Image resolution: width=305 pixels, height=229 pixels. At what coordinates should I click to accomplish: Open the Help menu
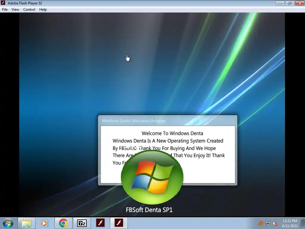(x=43, y=9)
